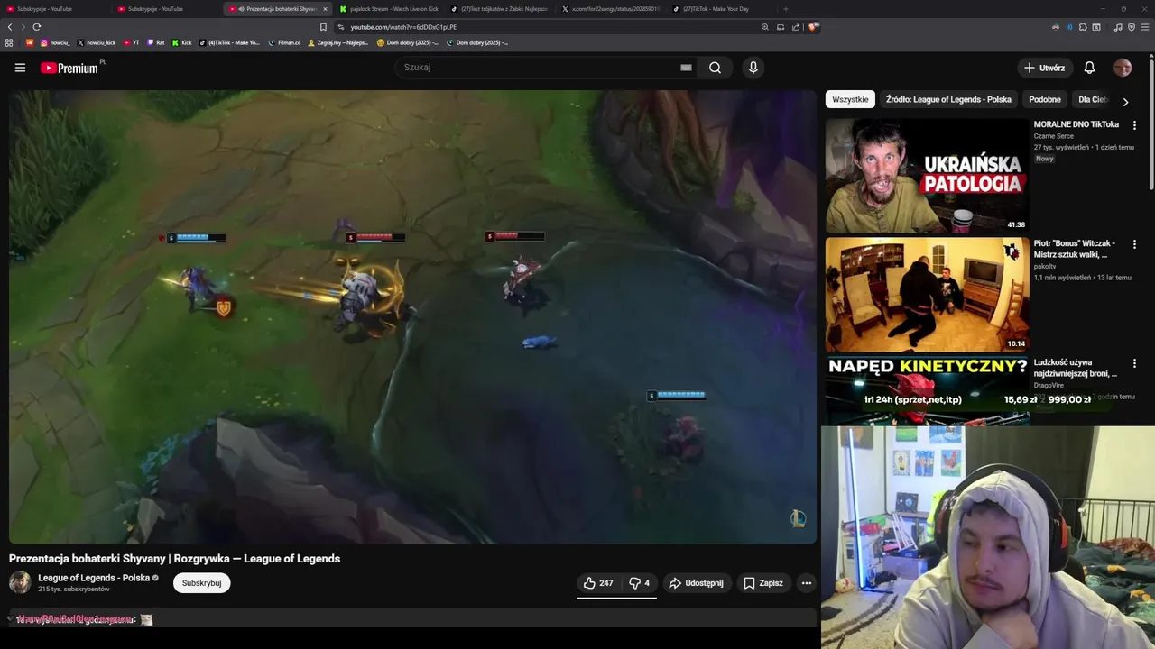
Task: Reload the page with refresh icon
Action: tap(36, 27)
